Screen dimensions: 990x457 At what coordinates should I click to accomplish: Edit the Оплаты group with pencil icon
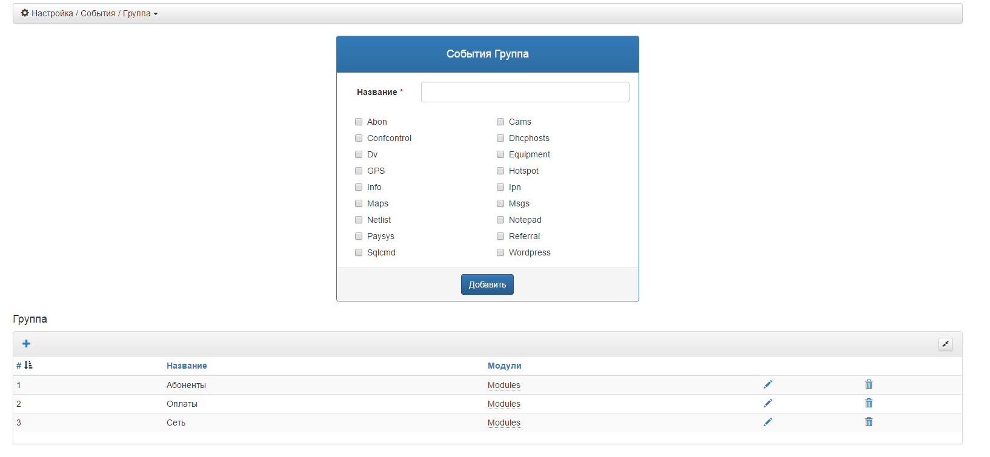click(768, 403)
